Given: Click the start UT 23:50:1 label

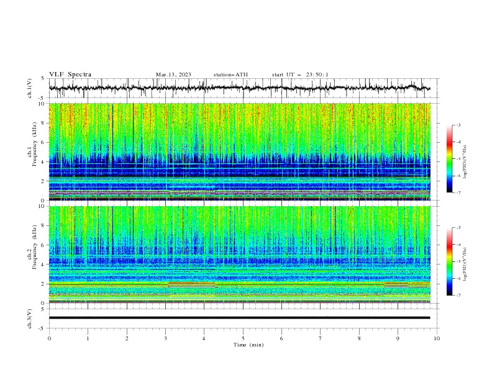Looking at the screenshot, I should coord(300,75).
